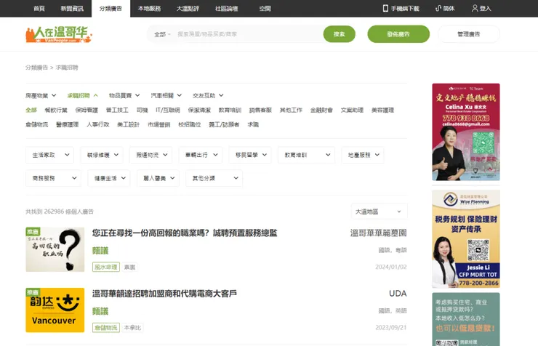Open the 溫哥華韻達招聘加盟商 listing title
This screenshot has width=538, height=346.
tap(164, 294)
